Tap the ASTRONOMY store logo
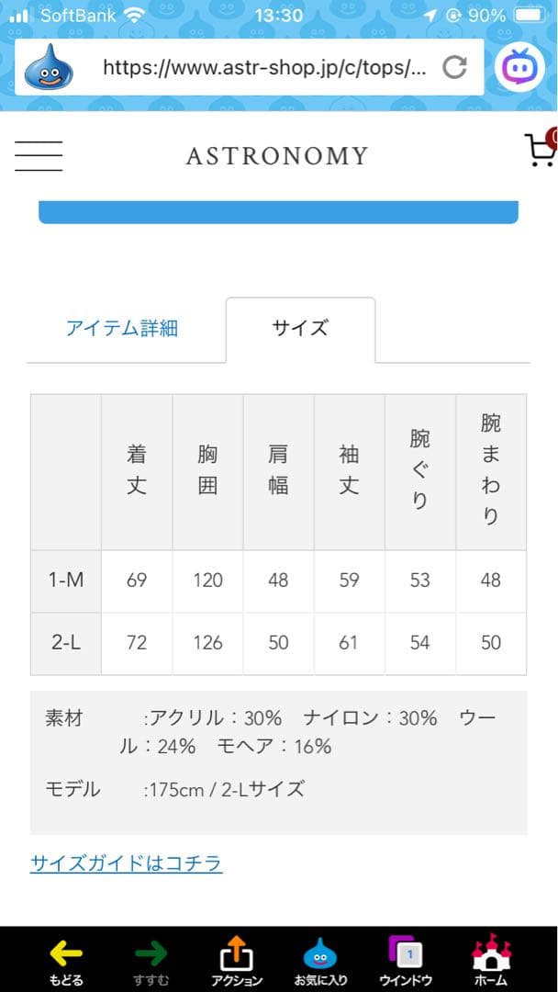This screenshot has width=558, height=992. tap(277, 156)
